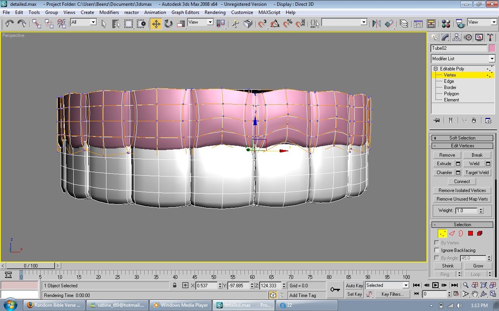Toggle Pin Stack in modifier panel
499x311 pixels.
436,121
